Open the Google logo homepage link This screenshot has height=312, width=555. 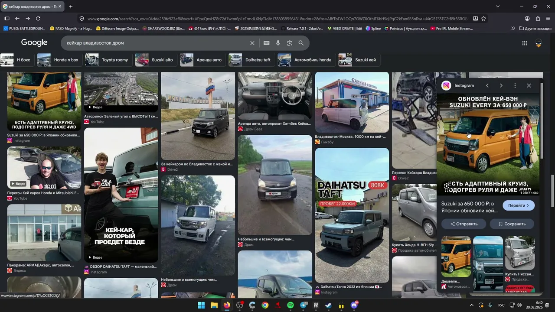coord(34,42)
